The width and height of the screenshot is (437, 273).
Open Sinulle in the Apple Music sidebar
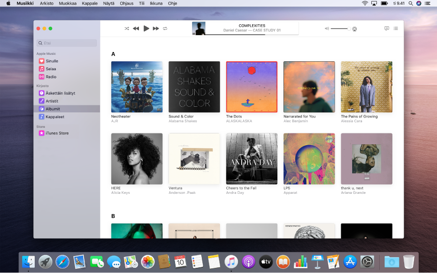coord(52,60)
